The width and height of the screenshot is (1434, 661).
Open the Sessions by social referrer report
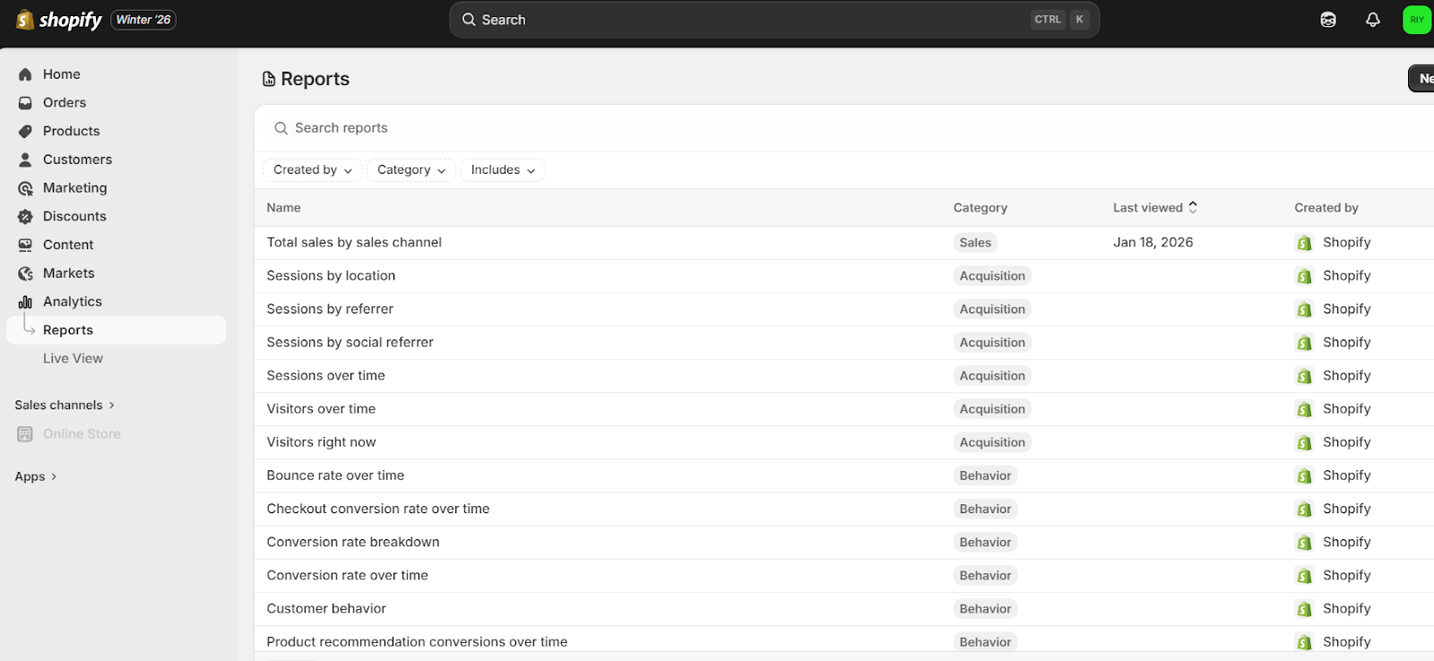pyautogui.click(x=350, y=342)
